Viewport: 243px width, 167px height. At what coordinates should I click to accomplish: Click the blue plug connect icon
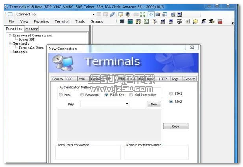point(112,14)
